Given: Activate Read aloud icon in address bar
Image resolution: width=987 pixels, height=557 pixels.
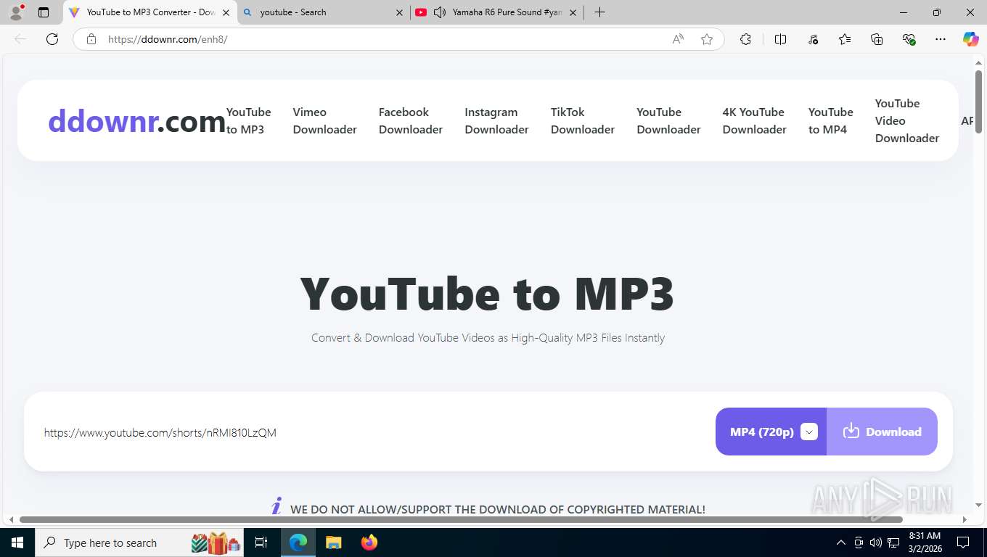Looking at the screenshot, I should [678, 39].
